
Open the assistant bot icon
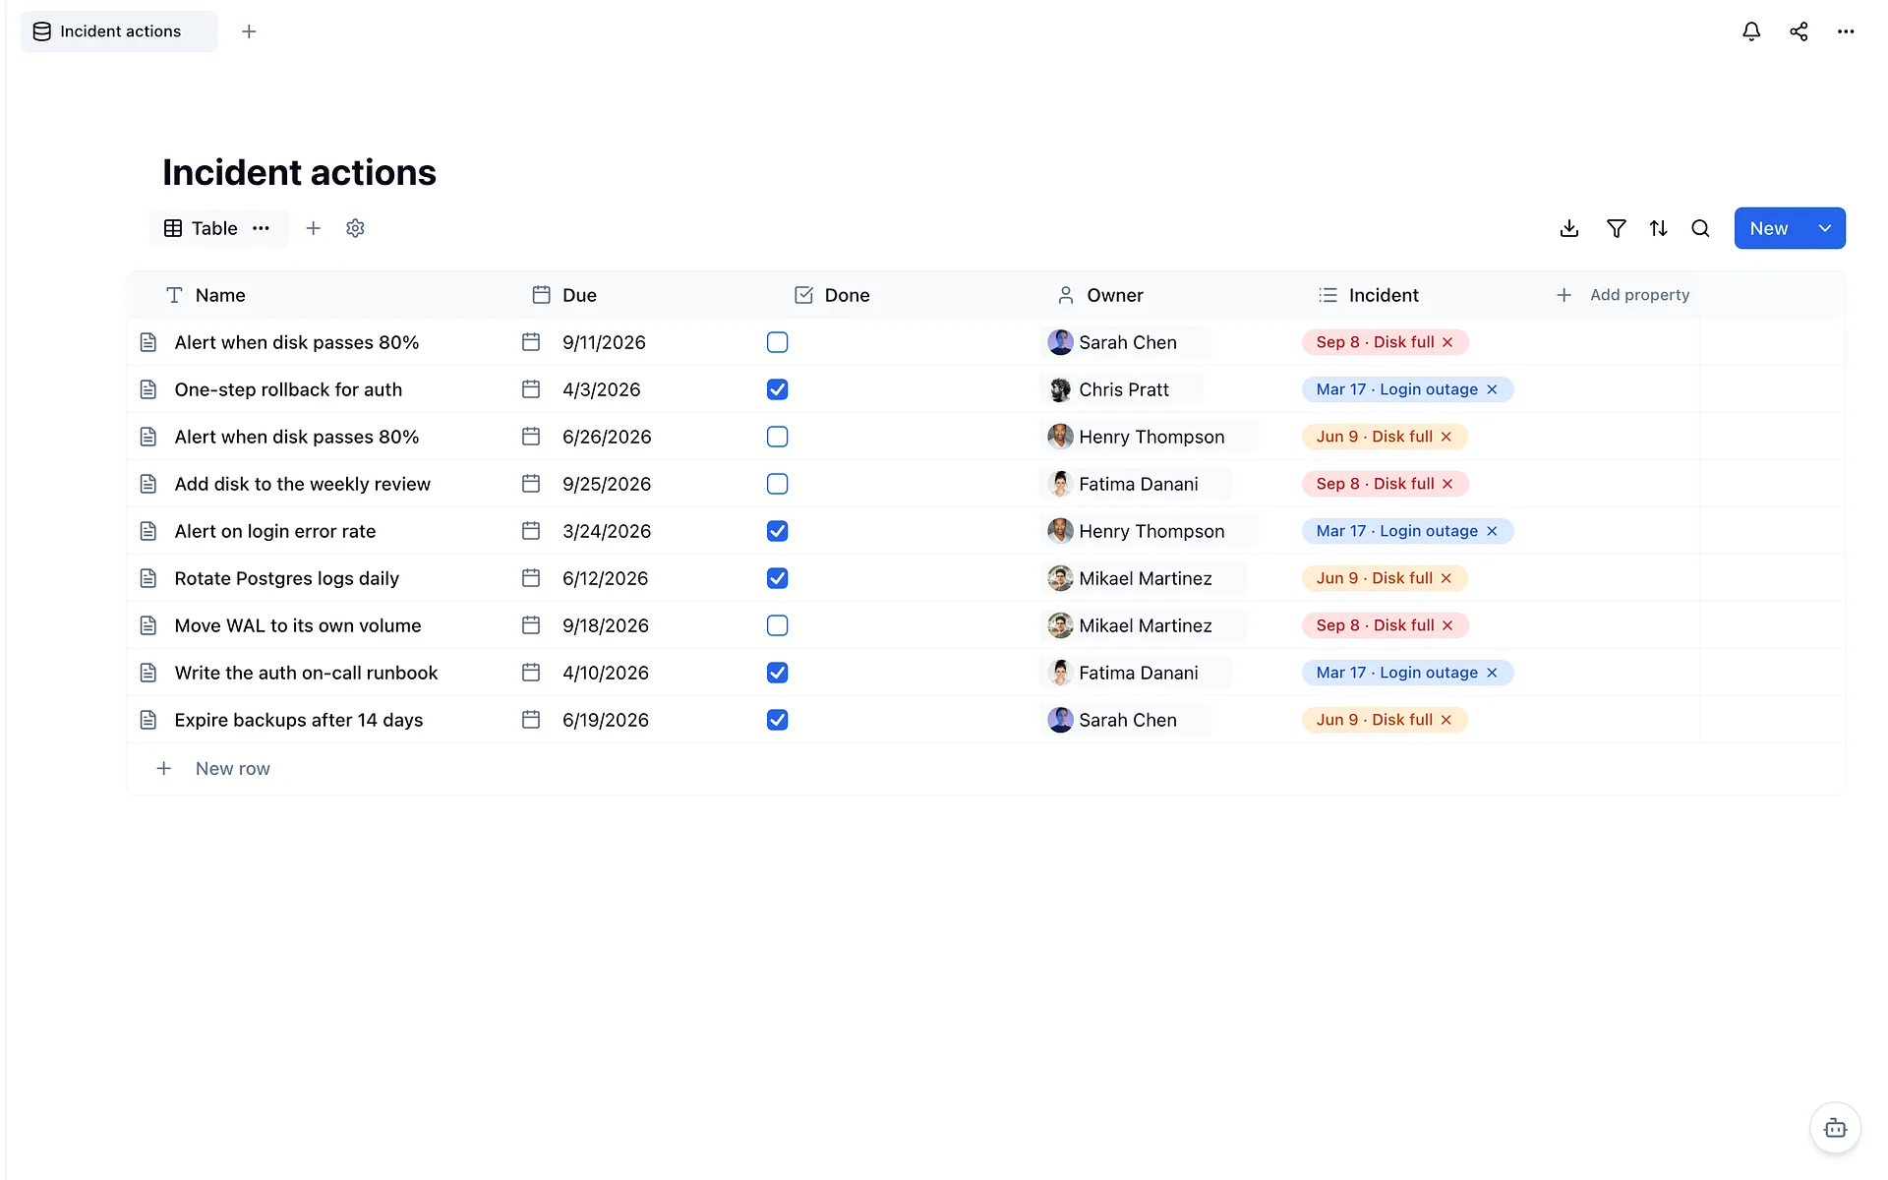pos(1835,1127)
